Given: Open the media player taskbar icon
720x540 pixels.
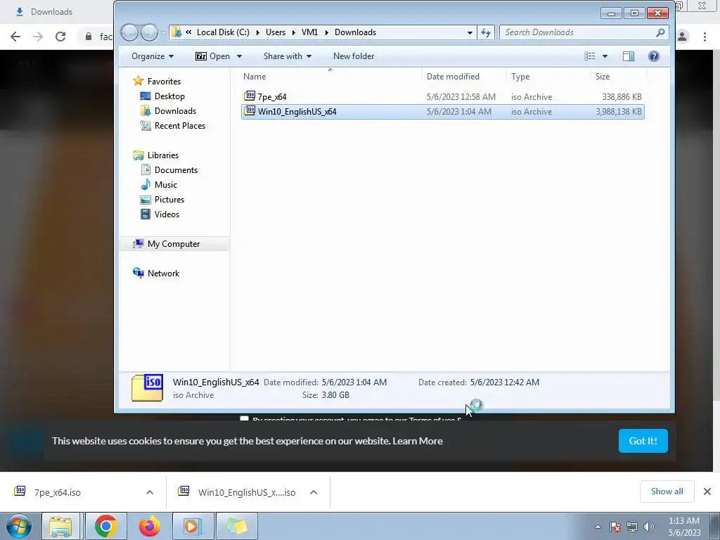Looking at the screenshot, I should pyautogui.click(x=193, y=526).
